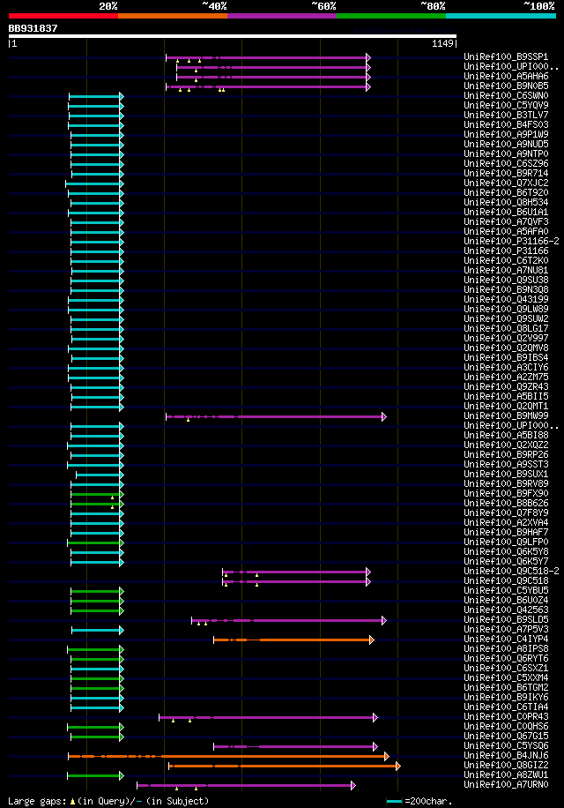Select the UniRef100_B4JNJ6 label
This screenshot has height=808, width=564.
click(x=506, y=756)
